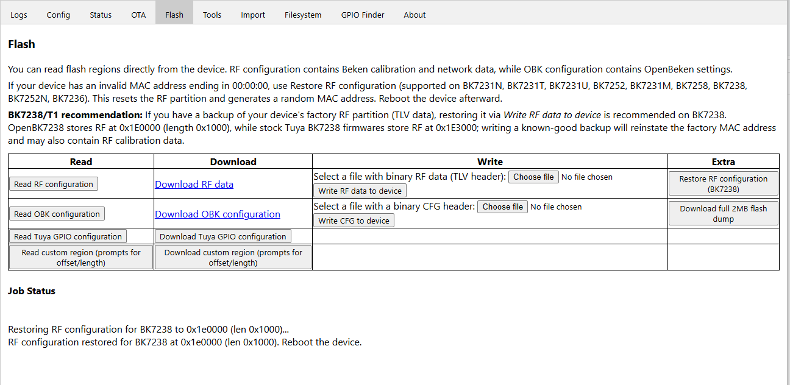Screen dimensions: 790x385
Task: Open the Status tab
Action: (x=101, y=15)
